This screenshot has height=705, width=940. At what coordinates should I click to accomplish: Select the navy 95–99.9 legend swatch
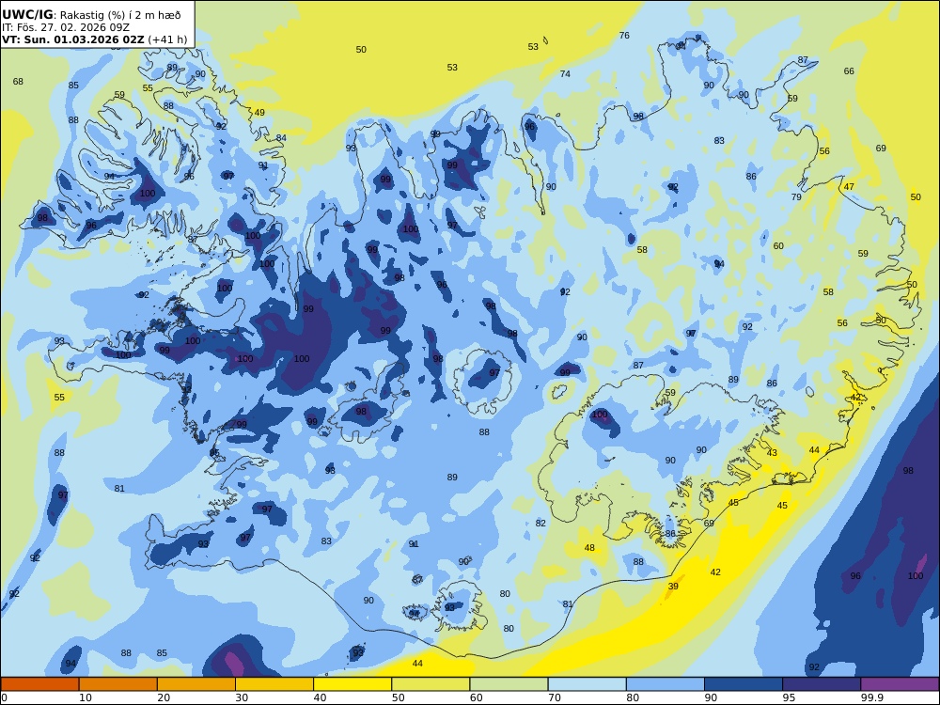point(822,684)
